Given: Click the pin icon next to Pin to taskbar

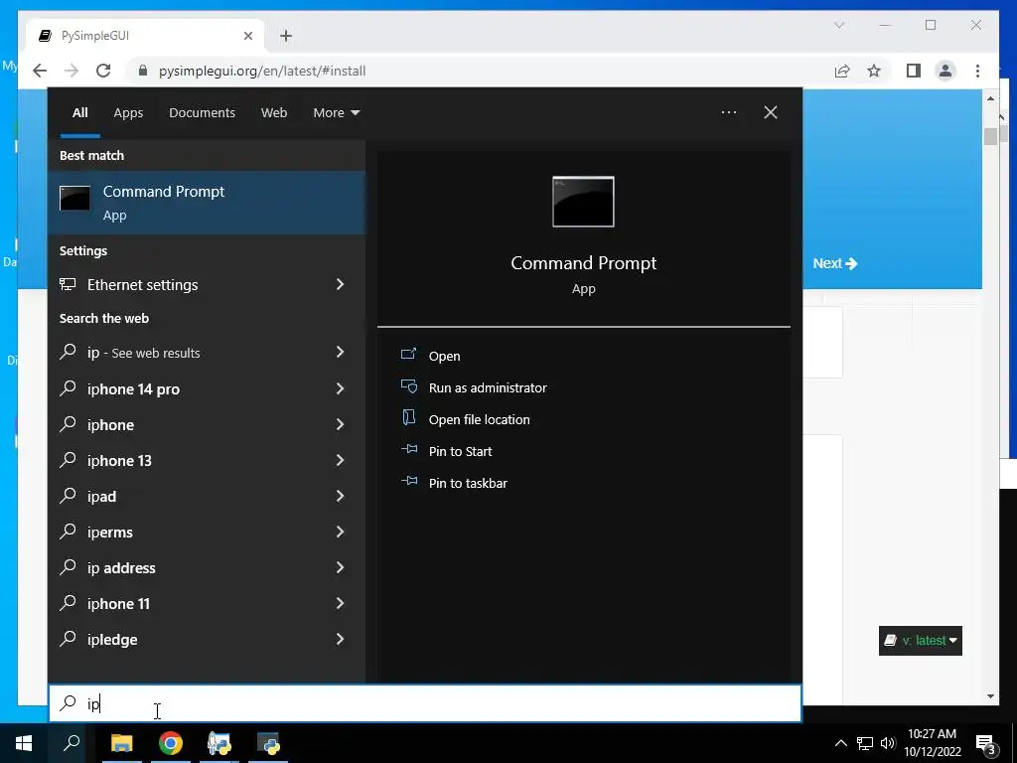Looking at the screenshot, I should tap(409, 481).
